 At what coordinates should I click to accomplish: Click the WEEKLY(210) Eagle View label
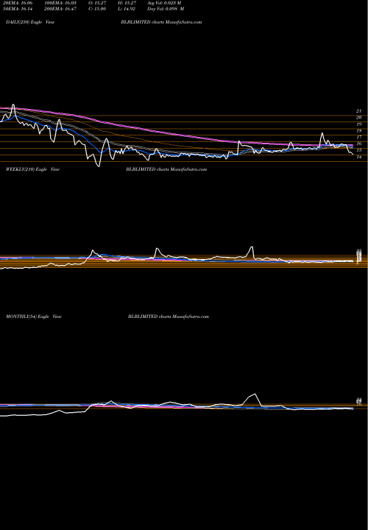point(33,169)
